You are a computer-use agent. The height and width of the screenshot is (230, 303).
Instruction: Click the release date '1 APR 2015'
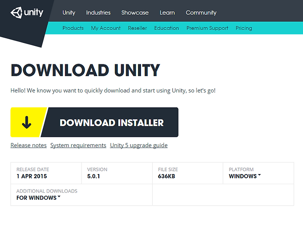(32, 176)
